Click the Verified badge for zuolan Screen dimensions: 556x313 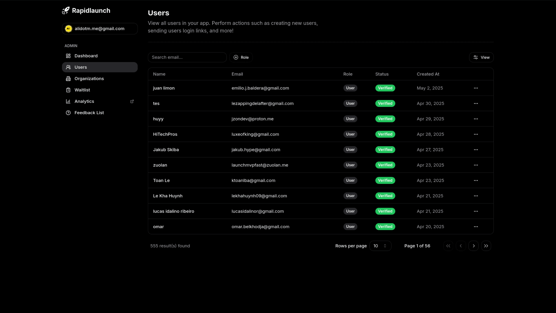point(385,165)
